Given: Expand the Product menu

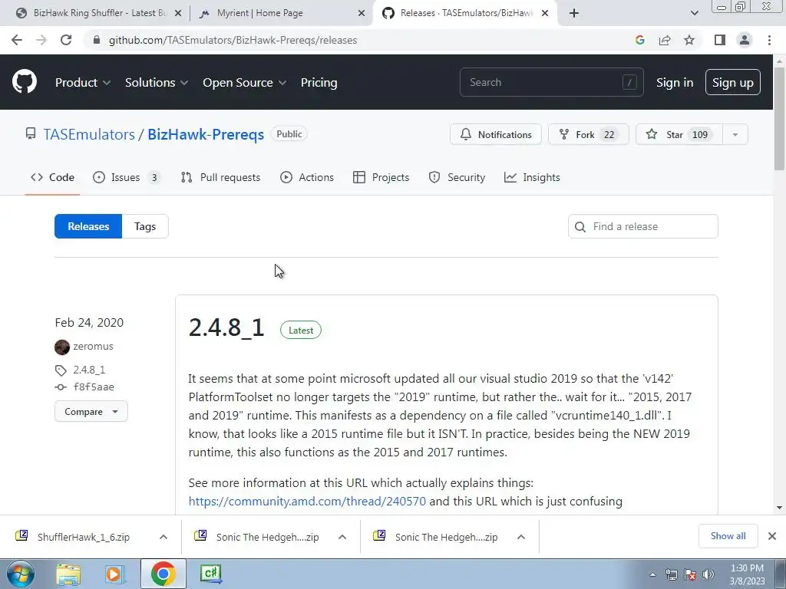Looking at the screenshot, I should [83, 82].
